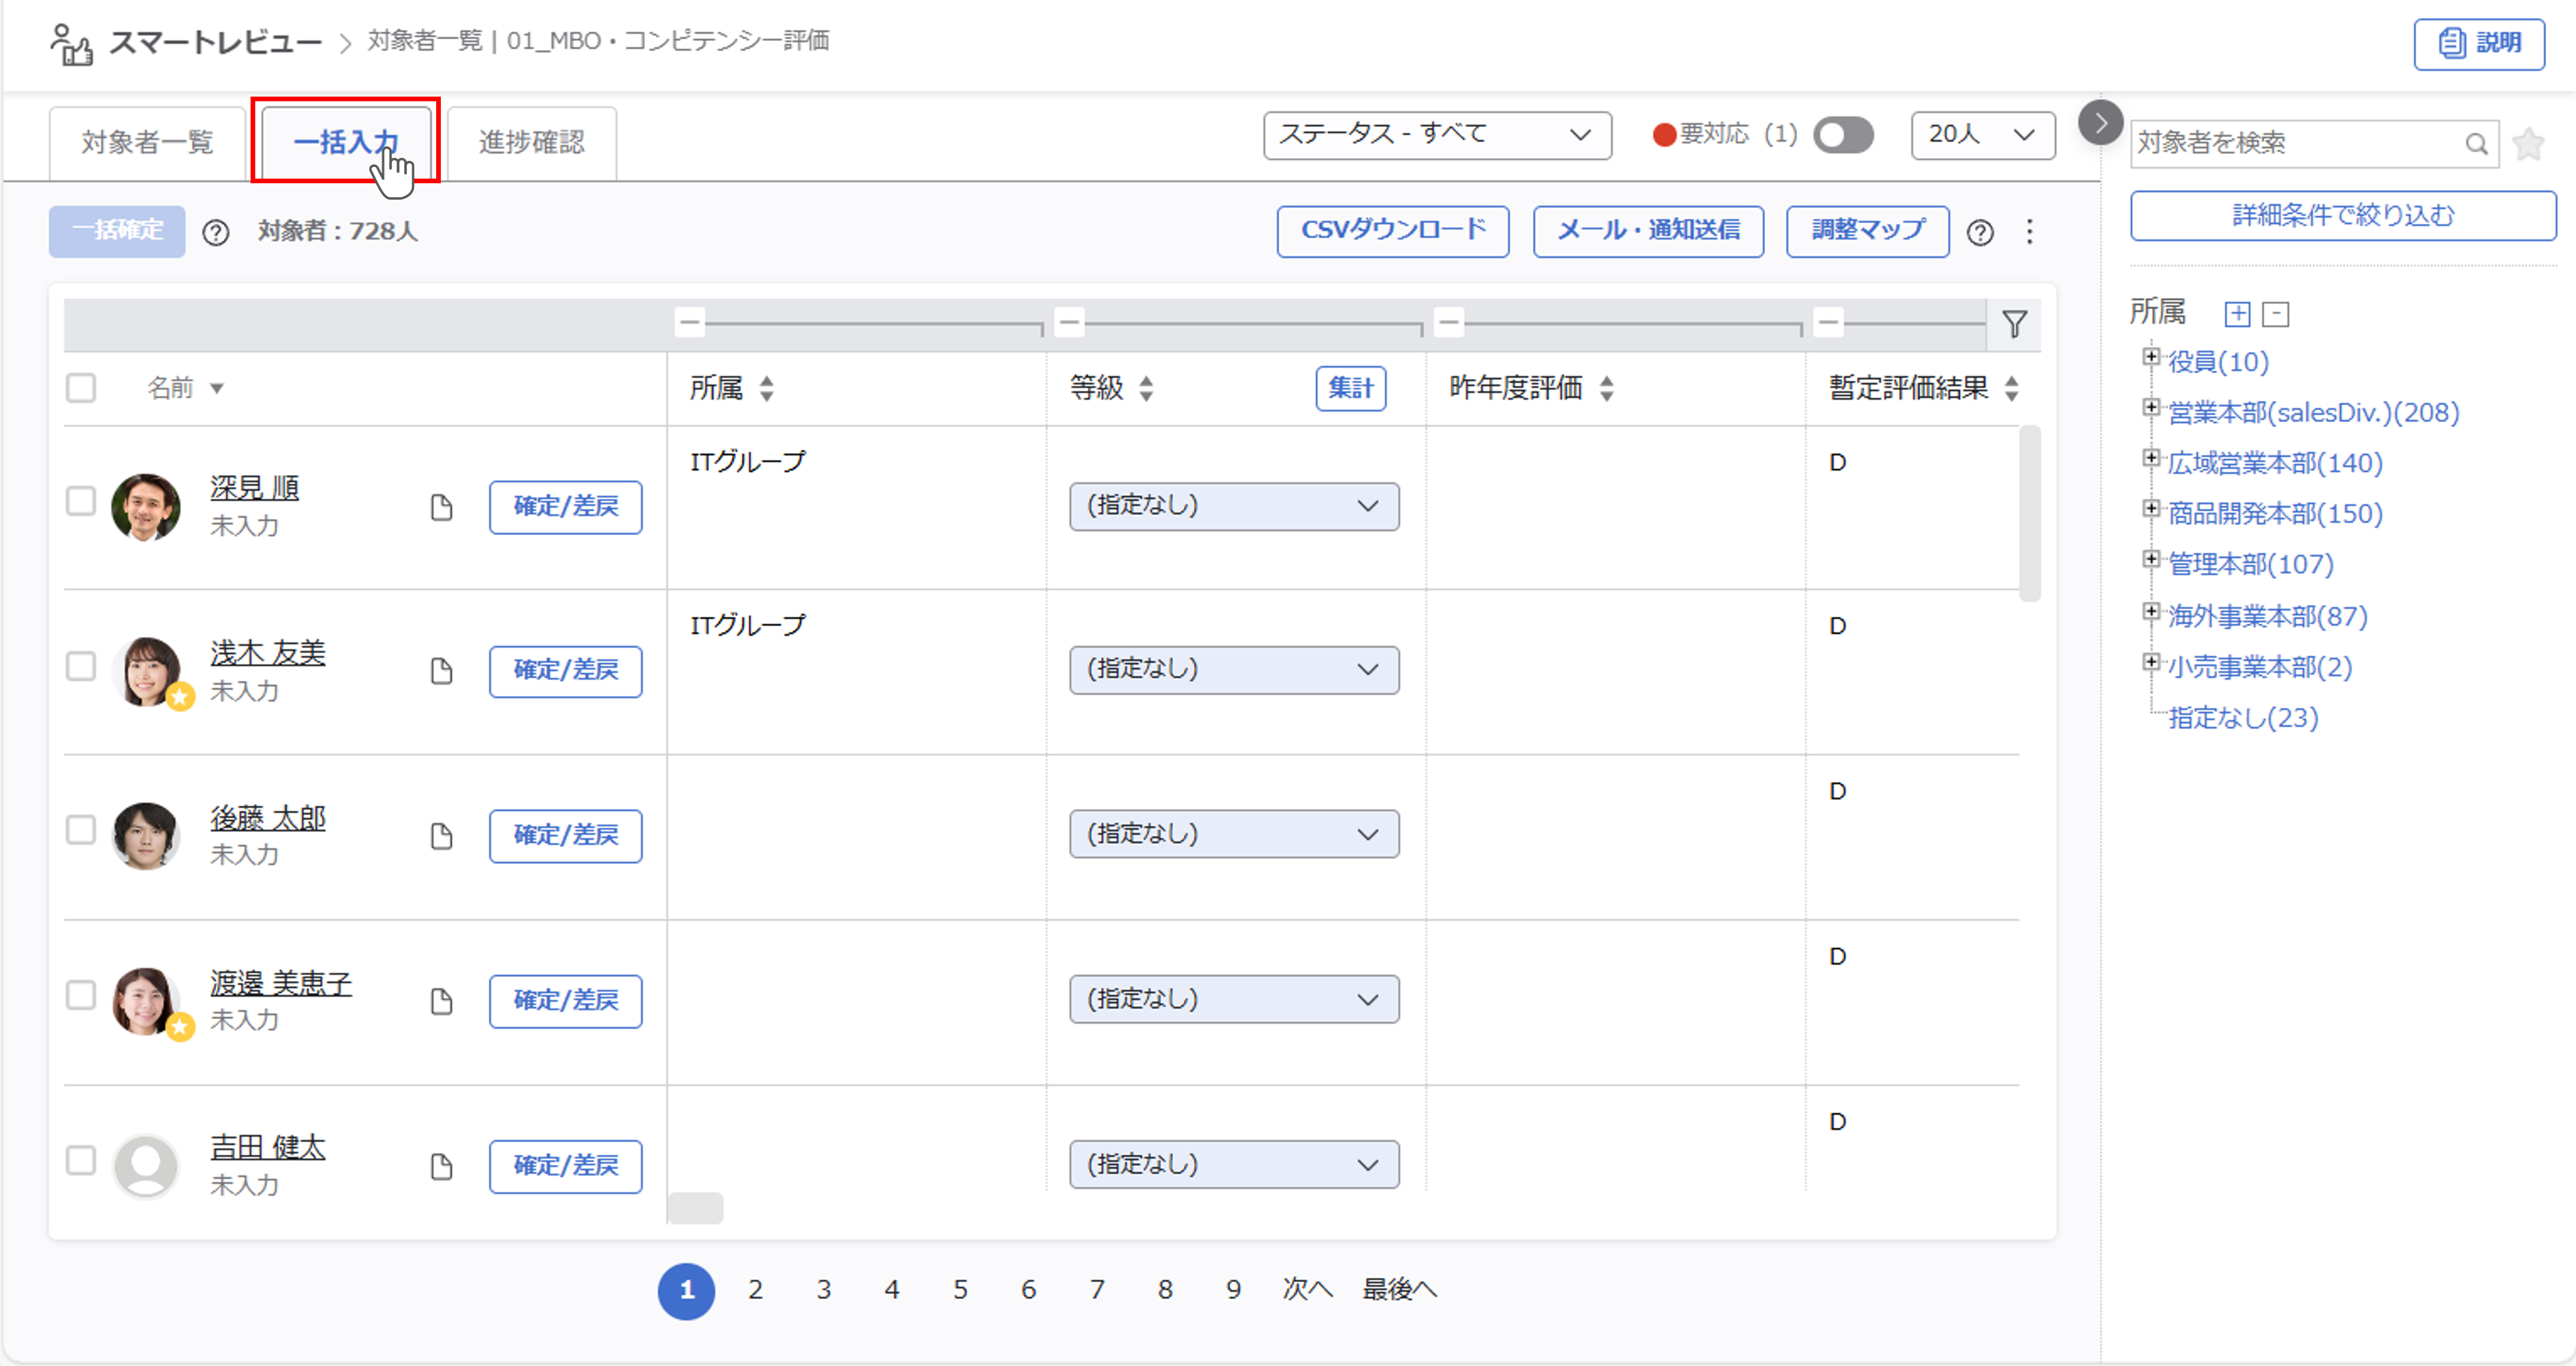Open the three-dot more options menu
The image size is (2576, 1366).
(2029, 232)
